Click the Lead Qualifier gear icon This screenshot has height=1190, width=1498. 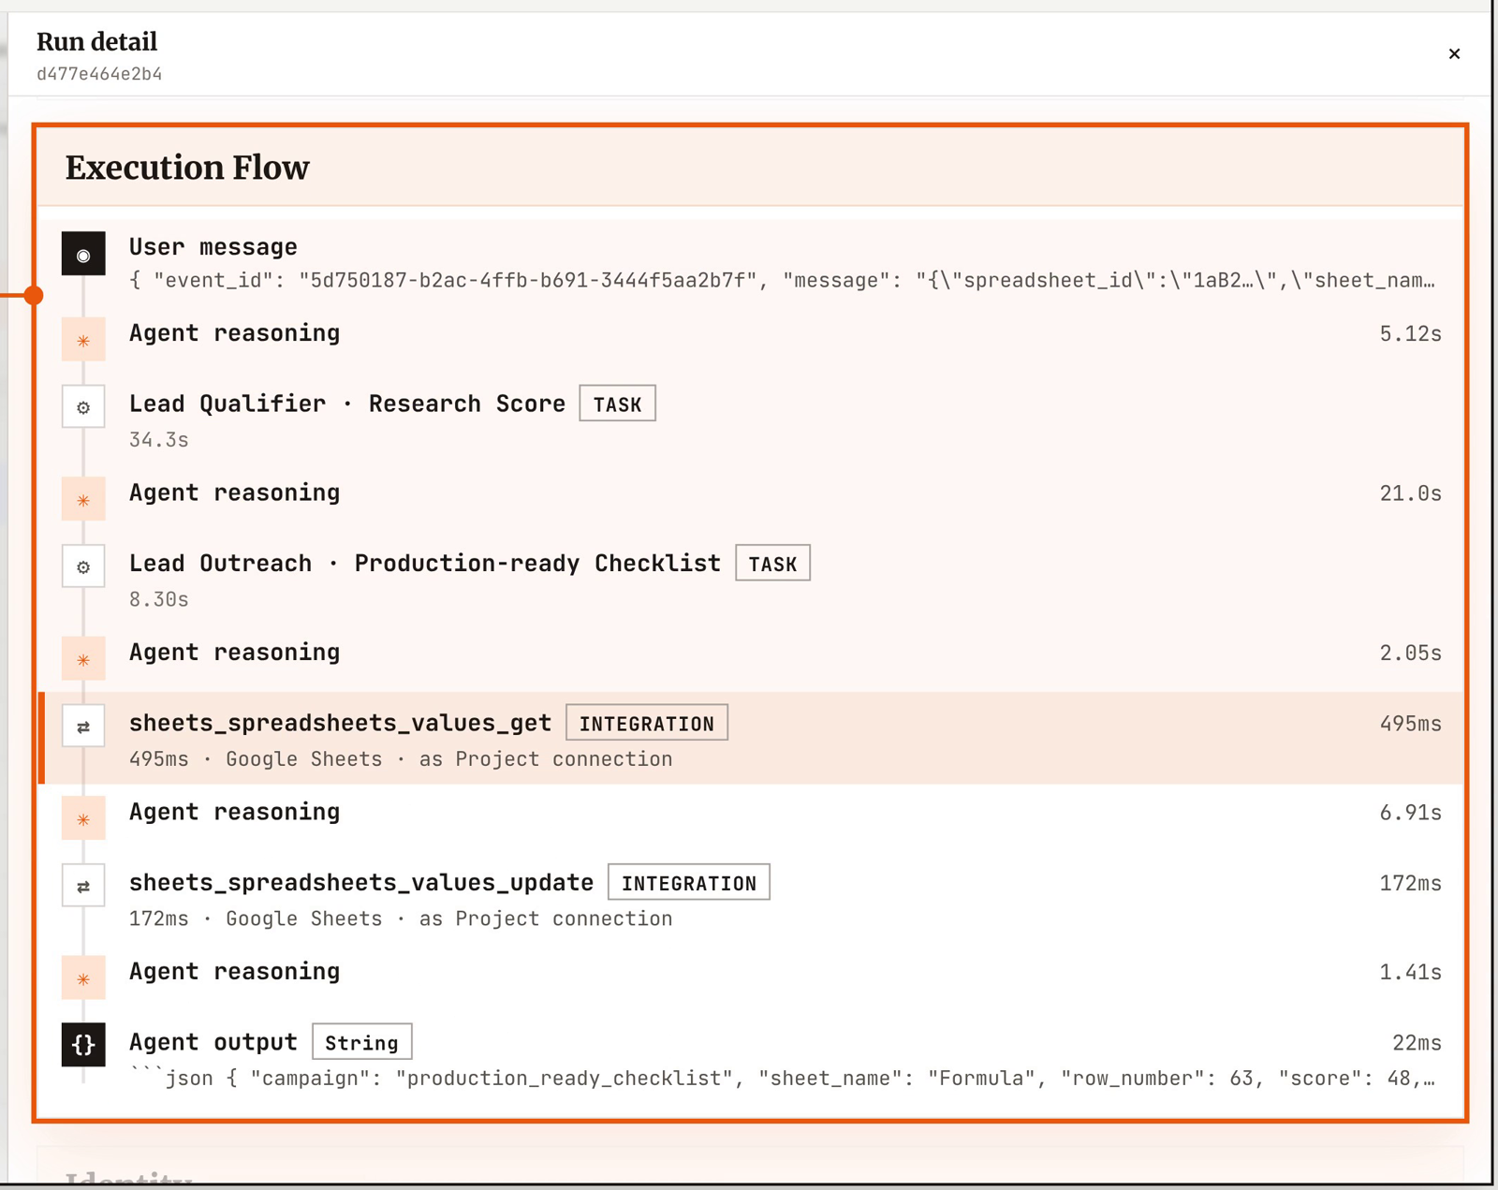83,407
